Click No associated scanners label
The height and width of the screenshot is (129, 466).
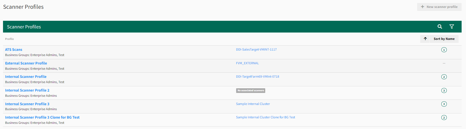(x=250, y=90)
